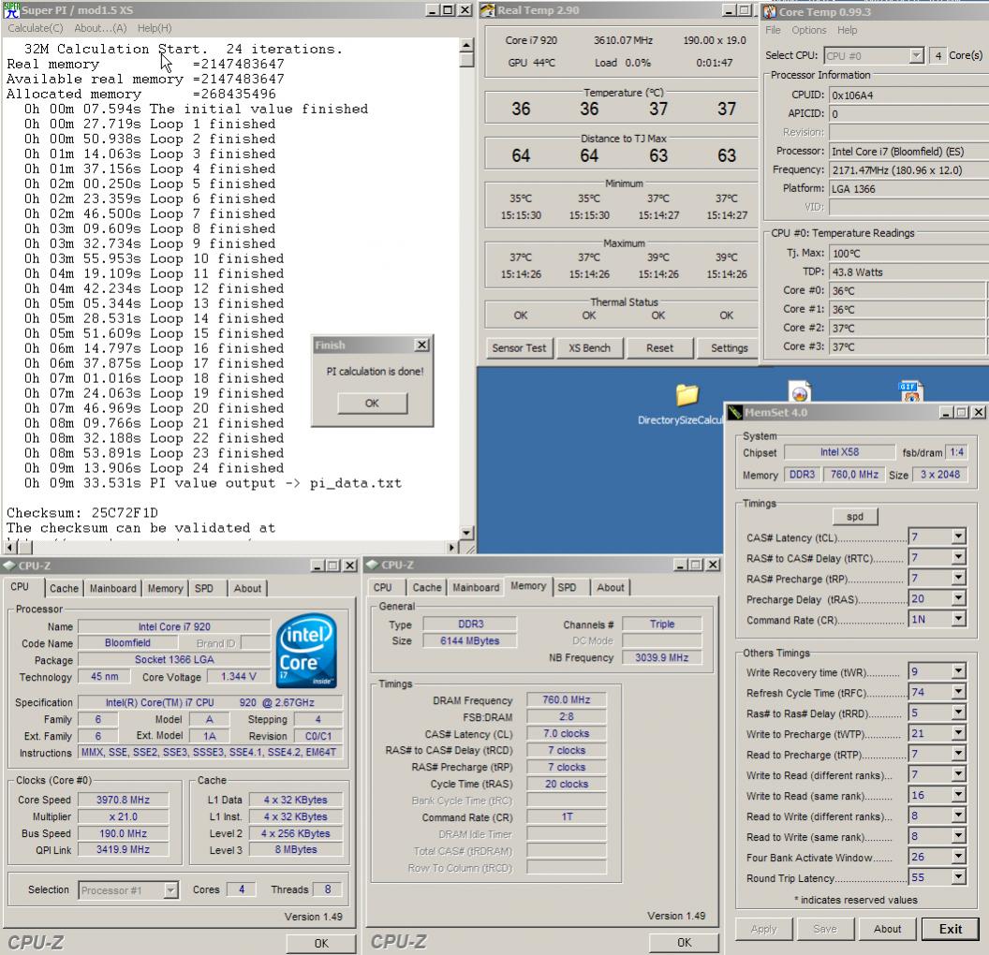The width and height of the screenshot is (989, 955).
Task: Click the Real Temp title bar icon
Action: (487, 10)
